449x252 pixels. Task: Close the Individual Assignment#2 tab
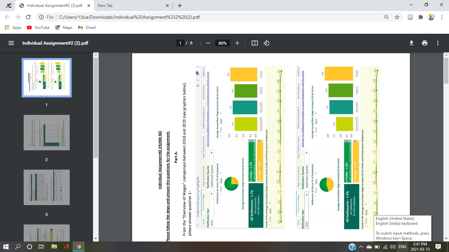click(88, 6)
